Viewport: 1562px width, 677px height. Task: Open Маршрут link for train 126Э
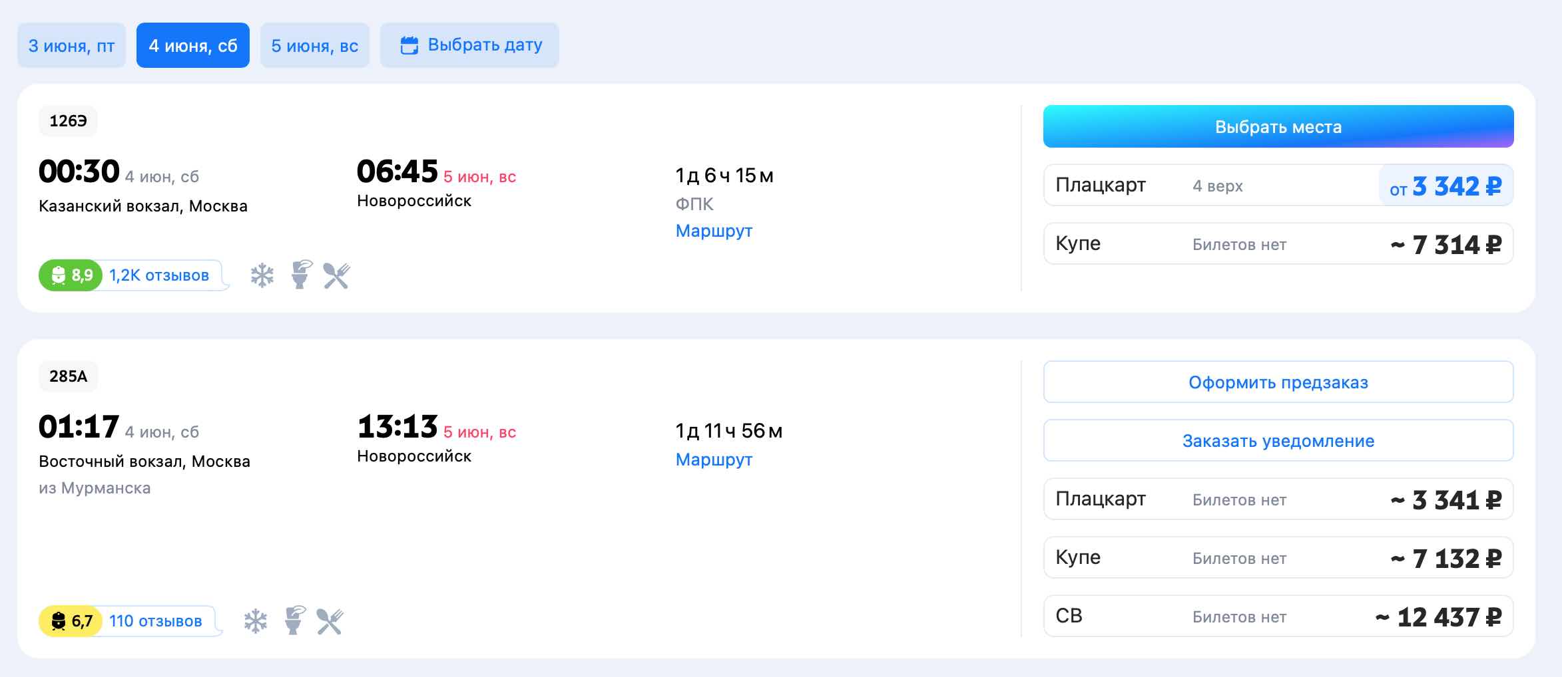coord(714,231)
